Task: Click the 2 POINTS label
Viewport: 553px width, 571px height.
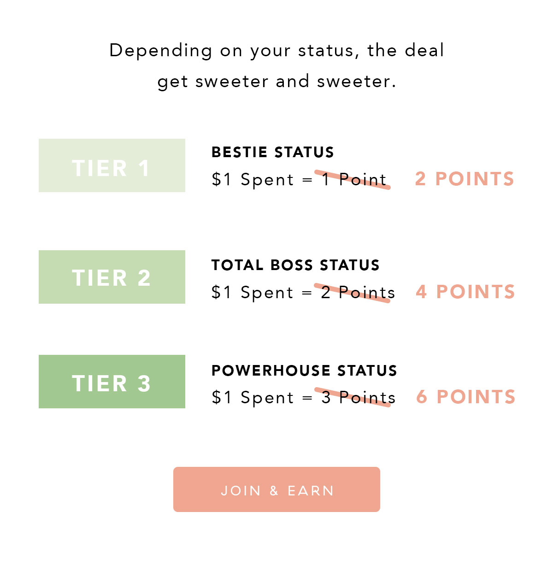Action: coord(465,179)
